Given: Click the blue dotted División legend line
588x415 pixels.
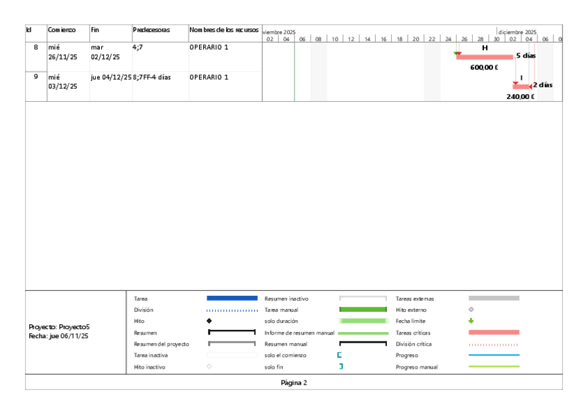Looking at the screenshot, I should click(232, 310).
